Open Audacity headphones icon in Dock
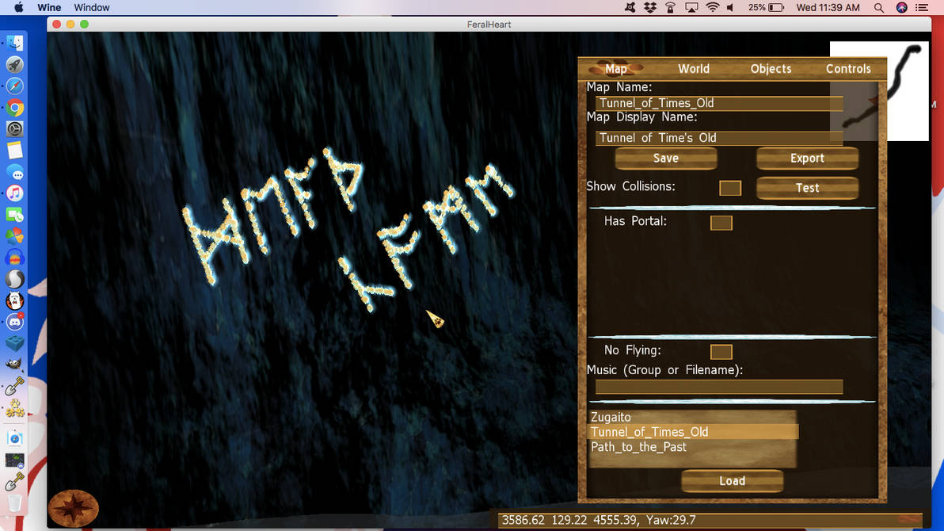Viewport: 944px width, 531px height. tap(15, 258)
